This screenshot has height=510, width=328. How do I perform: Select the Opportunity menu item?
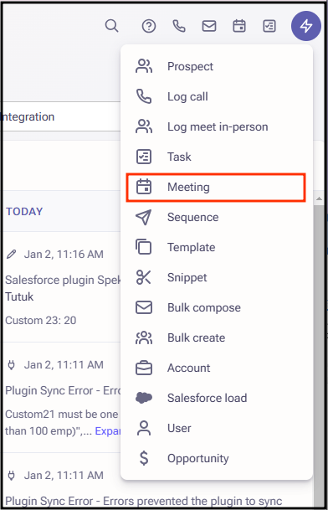coord(216,458)
